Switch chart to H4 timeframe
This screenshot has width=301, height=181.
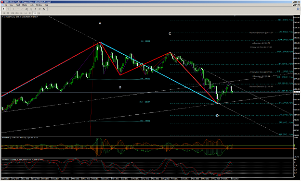click(26, 13)
